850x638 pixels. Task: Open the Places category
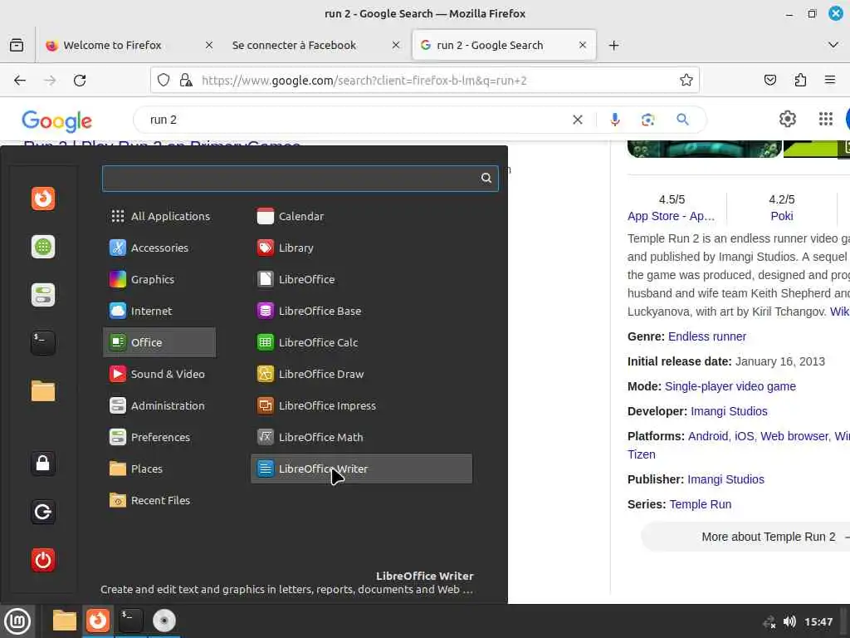click(159, 469)
